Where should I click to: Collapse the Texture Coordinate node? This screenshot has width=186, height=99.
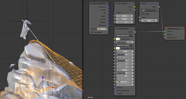point(90,3)
